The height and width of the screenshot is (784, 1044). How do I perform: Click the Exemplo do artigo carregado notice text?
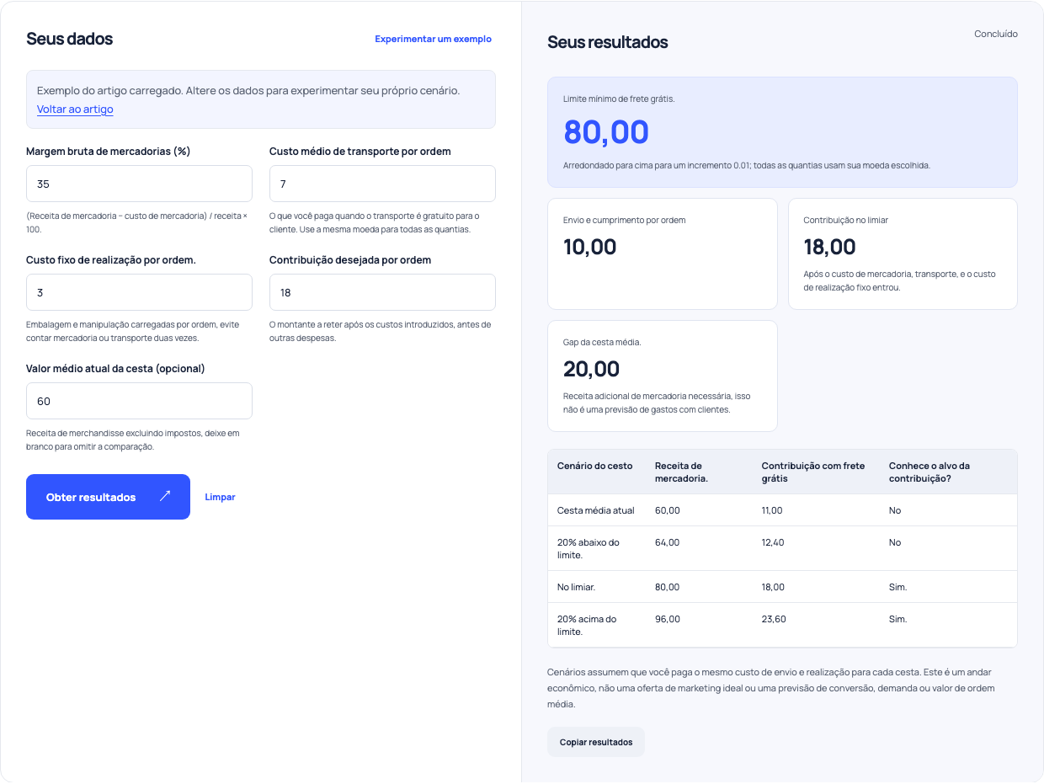point(248,90)
